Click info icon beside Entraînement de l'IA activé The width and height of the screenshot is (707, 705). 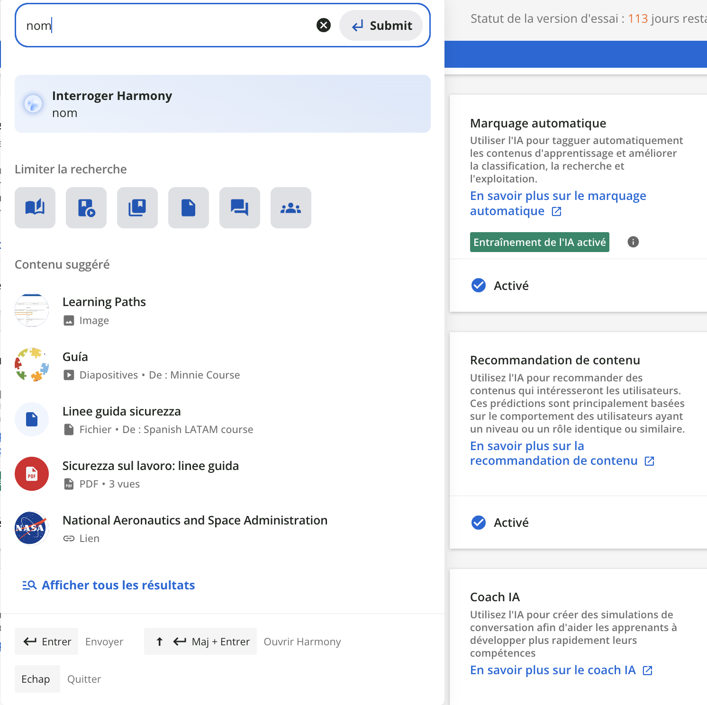633,242
